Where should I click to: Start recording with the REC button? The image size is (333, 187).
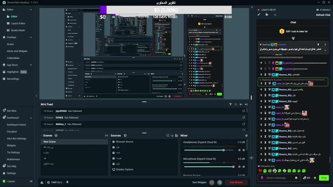[212, 182]
